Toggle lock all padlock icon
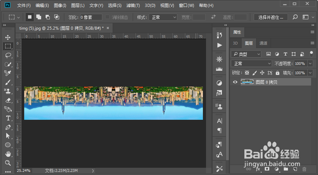 click(278, 73)
